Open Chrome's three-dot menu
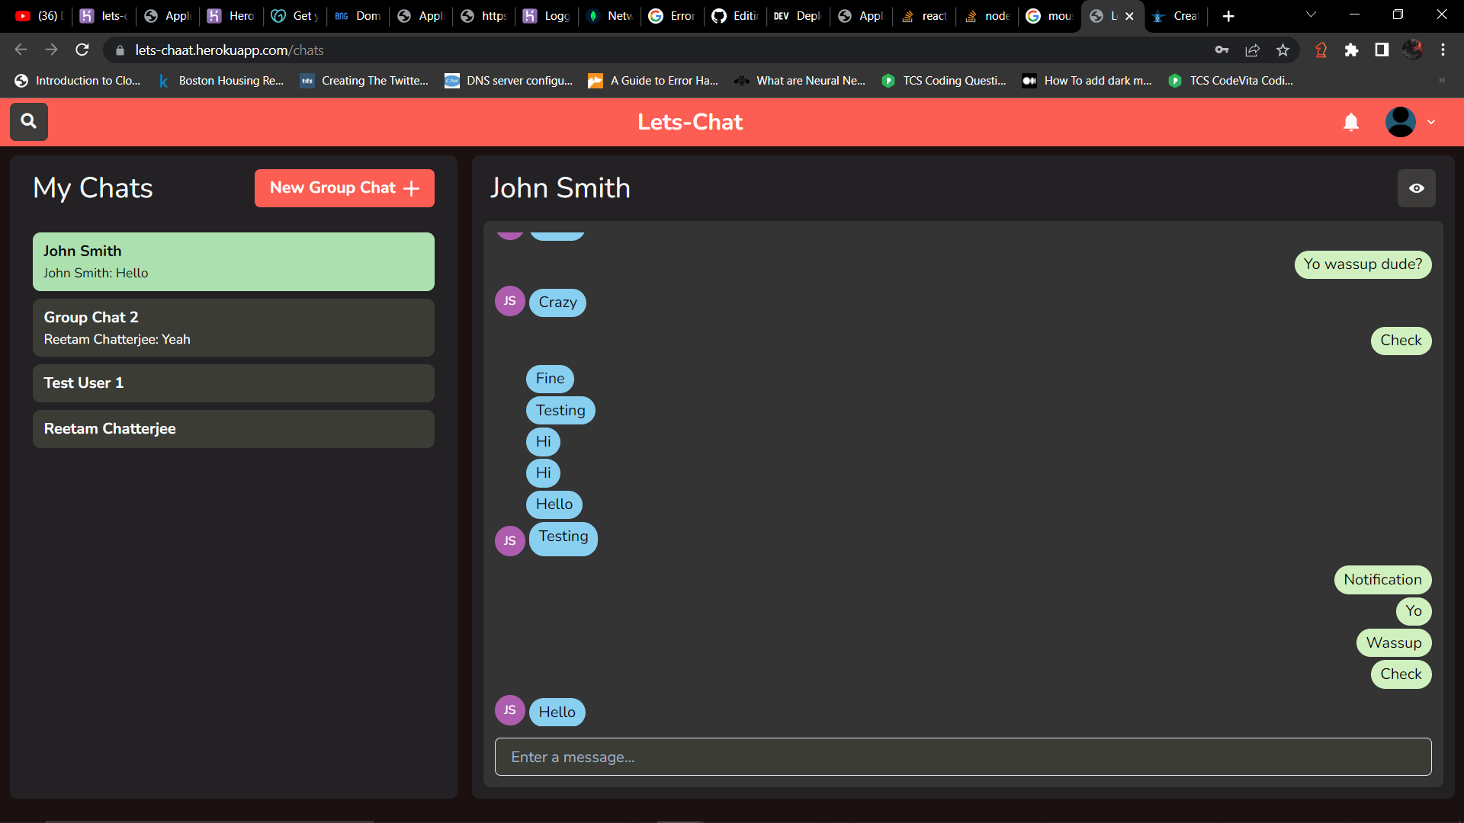 [1443, 50]
